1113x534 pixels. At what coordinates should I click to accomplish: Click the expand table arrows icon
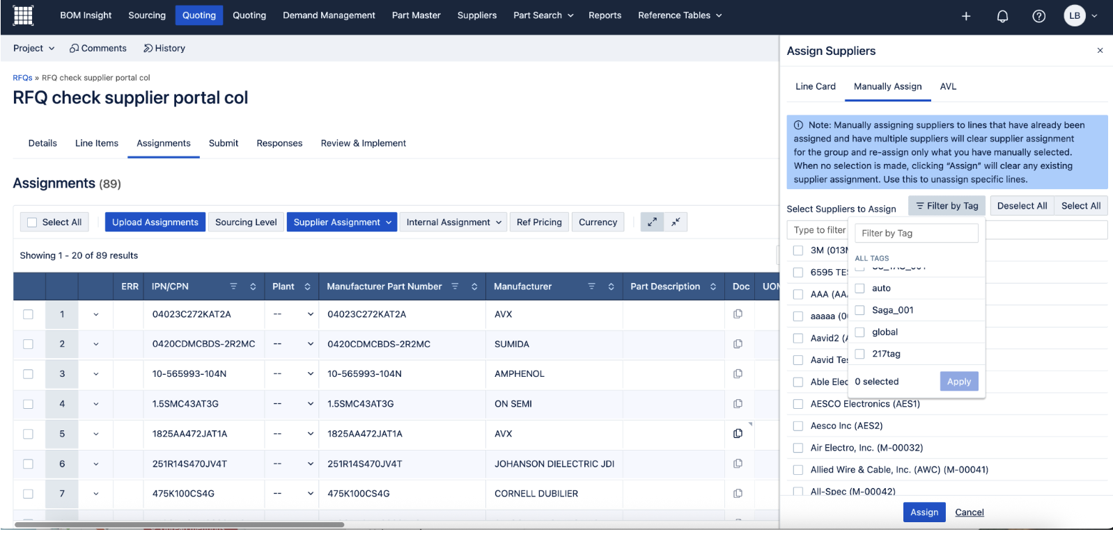652,222
